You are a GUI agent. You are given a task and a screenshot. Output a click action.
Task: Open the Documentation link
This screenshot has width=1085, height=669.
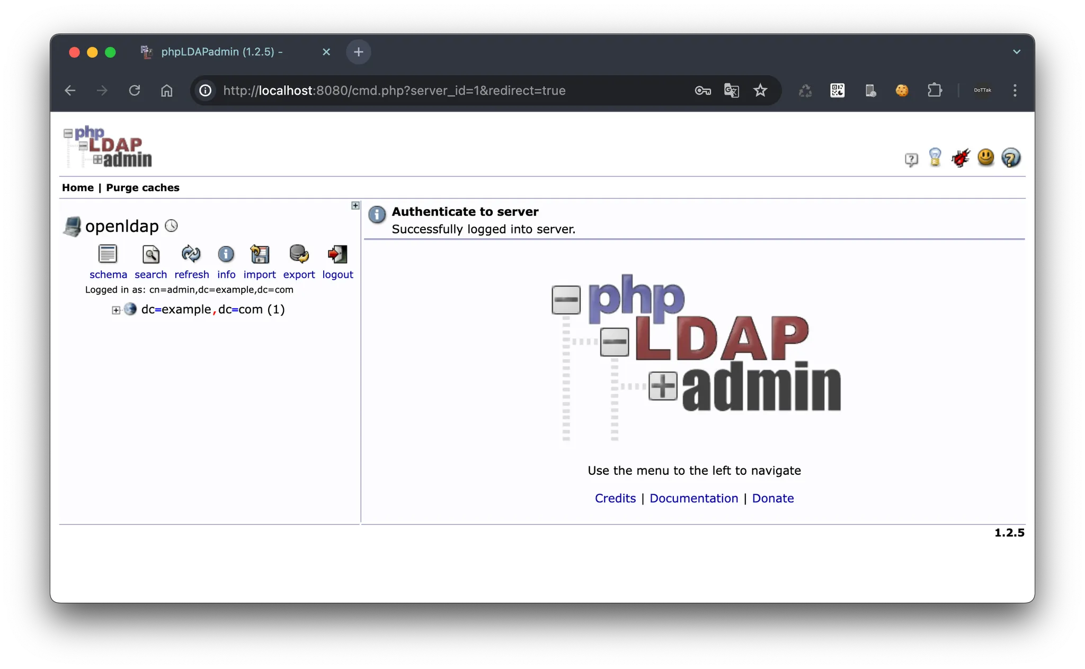[693, 499]
